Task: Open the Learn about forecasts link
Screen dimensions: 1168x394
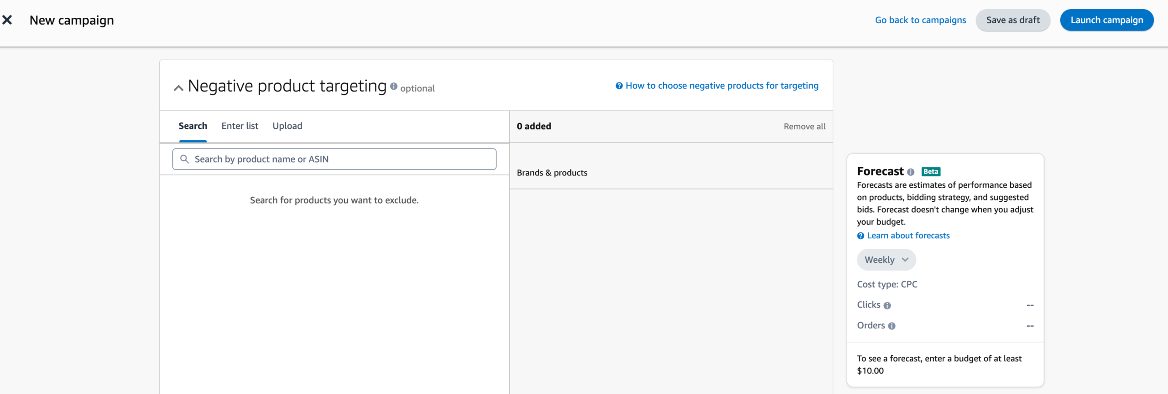Action: (x=908, y=235)
